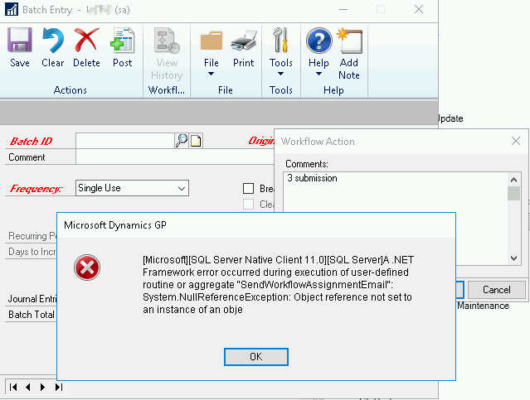
Task: Expand the File dropdown arrow
Action: pyautogui.click(x=211, y=74)
